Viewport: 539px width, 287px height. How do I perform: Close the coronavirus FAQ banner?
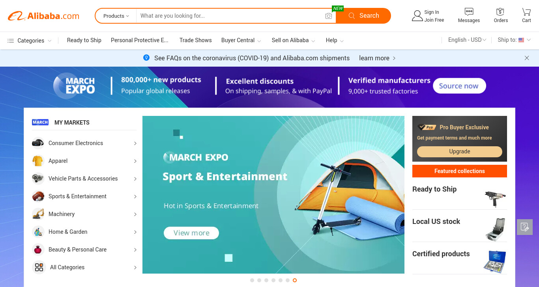[x=527, y=58]
